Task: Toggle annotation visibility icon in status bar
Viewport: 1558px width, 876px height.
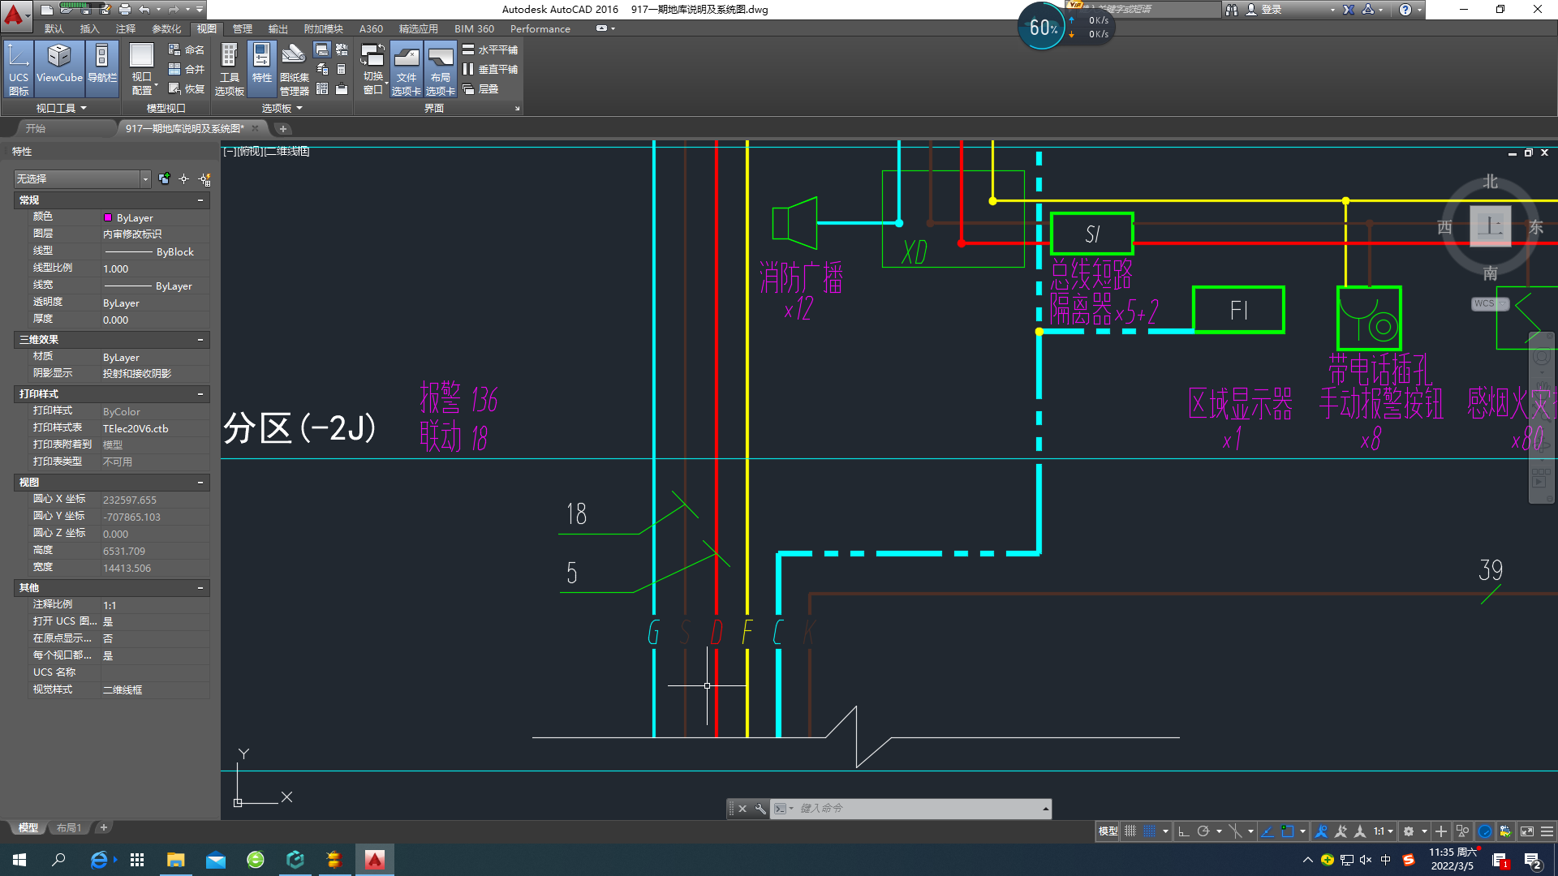Action: click(x=1321, y=831)
